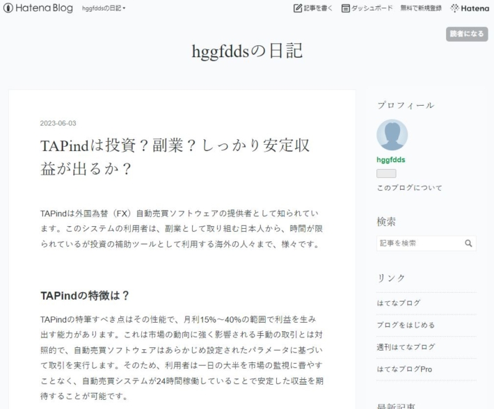Click the small button under hggfdds
The height and width of the screenshot is (409, 494).
(386, 173)
